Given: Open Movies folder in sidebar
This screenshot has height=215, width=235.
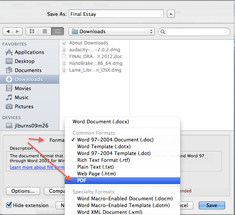Looking at the screenshot, I should 22,88.
